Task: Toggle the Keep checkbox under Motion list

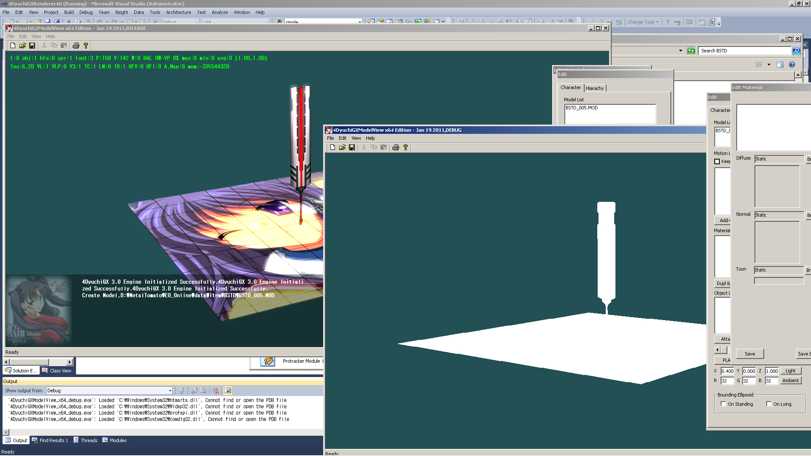Action: tap(717, 161)
